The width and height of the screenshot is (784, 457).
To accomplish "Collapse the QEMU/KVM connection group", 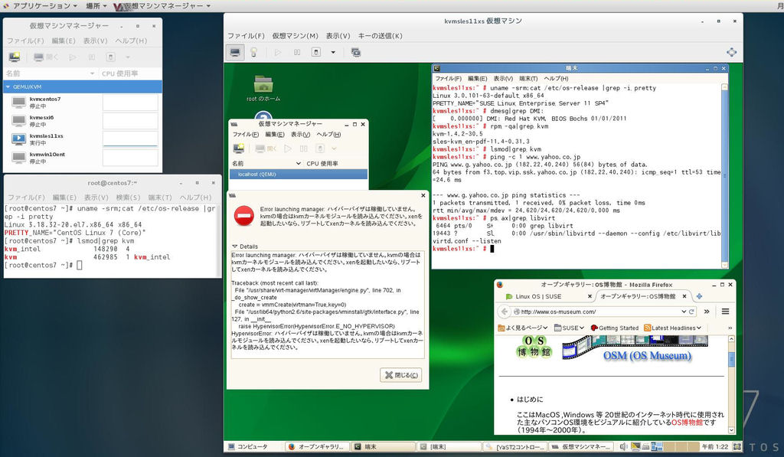I will pos(8,87).
